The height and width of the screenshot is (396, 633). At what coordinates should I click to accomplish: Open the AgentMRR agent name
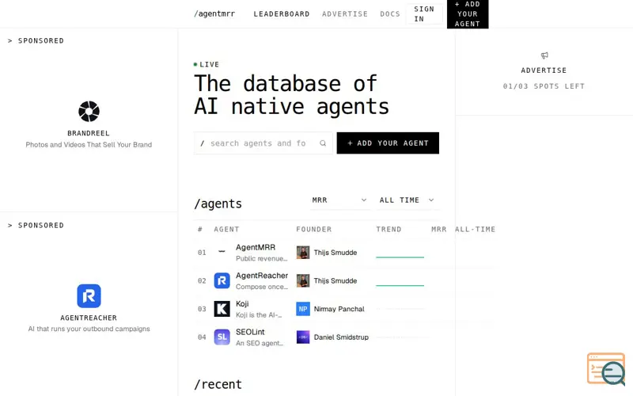tap(256, 247)
